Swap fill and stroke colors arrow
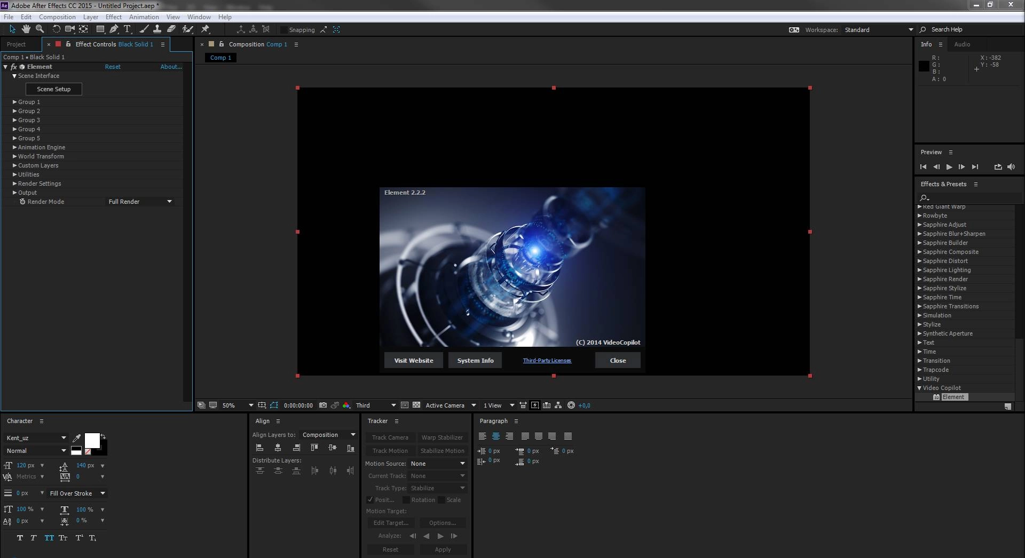The width and height of the screenshot is (1025, 558). click(103, 436)
